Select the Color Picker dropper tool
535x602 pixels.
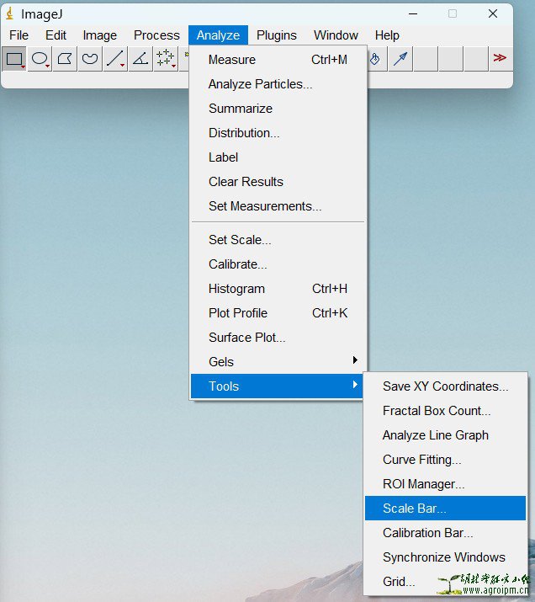401,58
